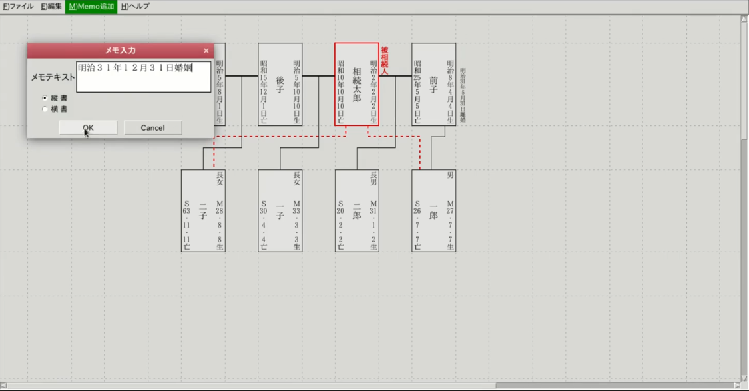The image size is (749, 391).
Task: Click the 長女 二子 child box
Action: click(203, 210)
